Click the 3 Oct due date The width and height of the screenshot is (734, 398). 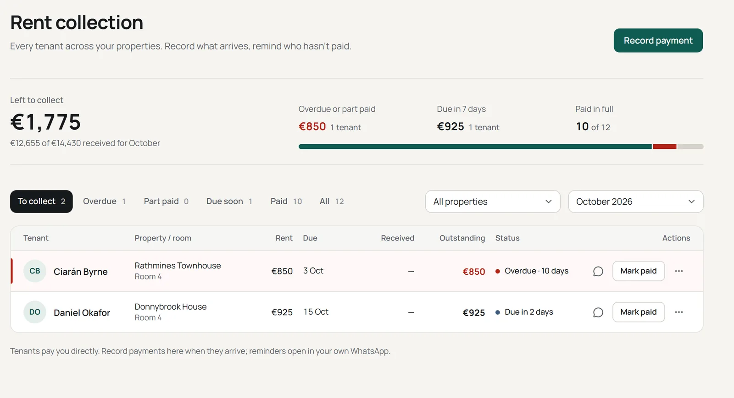point(313,271)
